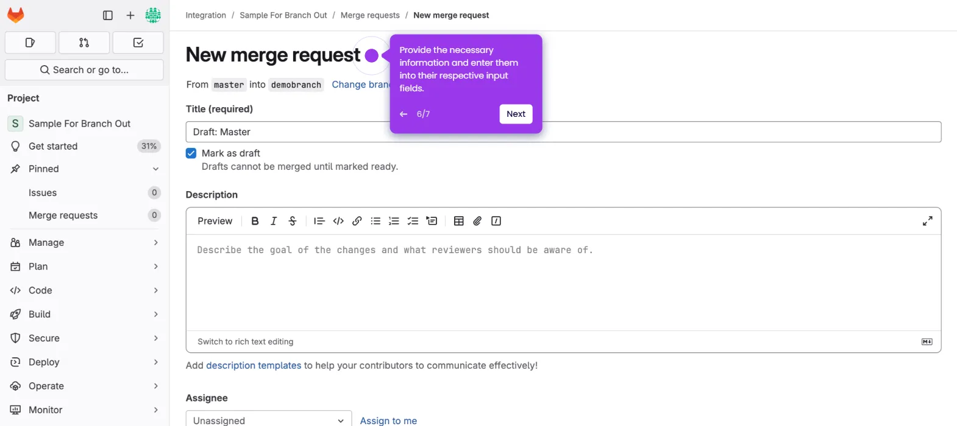Expand the Plan menu
The width and height of the screenshot is (957, 426).
point(85,267)
